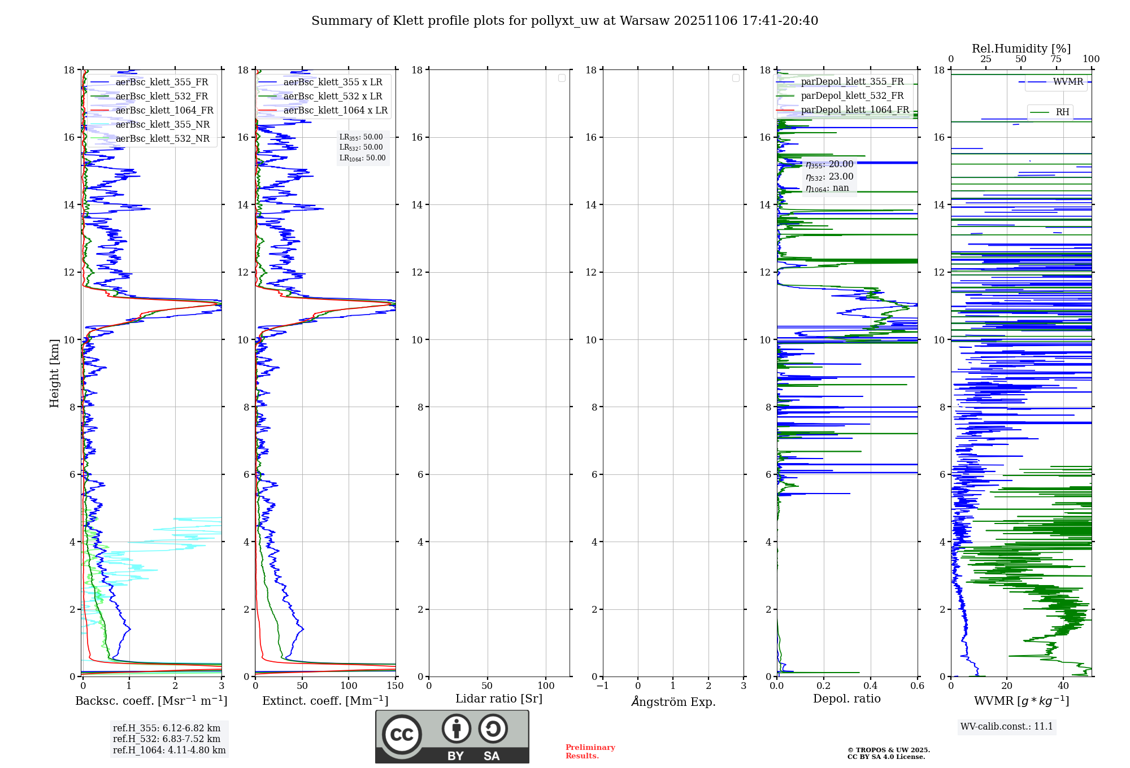Click the eta depolarization values annotation box

[x=829, y=176]
